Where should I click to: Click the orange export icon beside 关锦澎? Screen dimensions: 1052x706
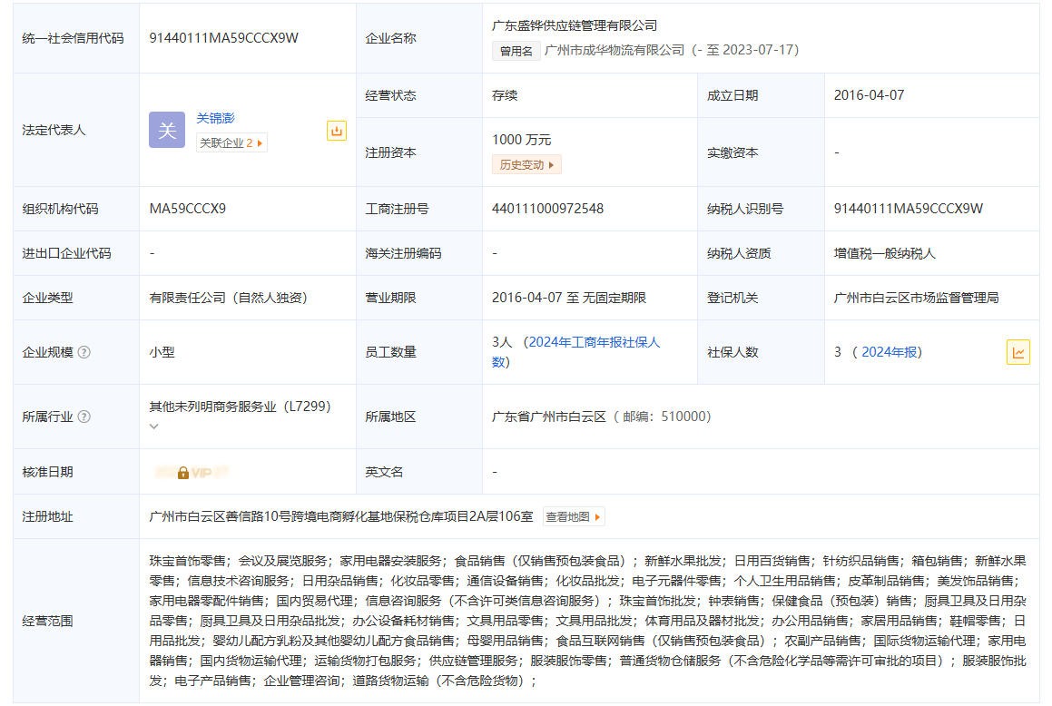point(337,131)
